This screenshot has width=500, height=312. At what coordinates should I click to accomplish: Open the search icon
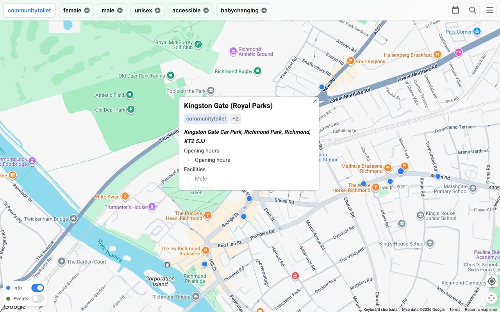[x=473, y=10]
